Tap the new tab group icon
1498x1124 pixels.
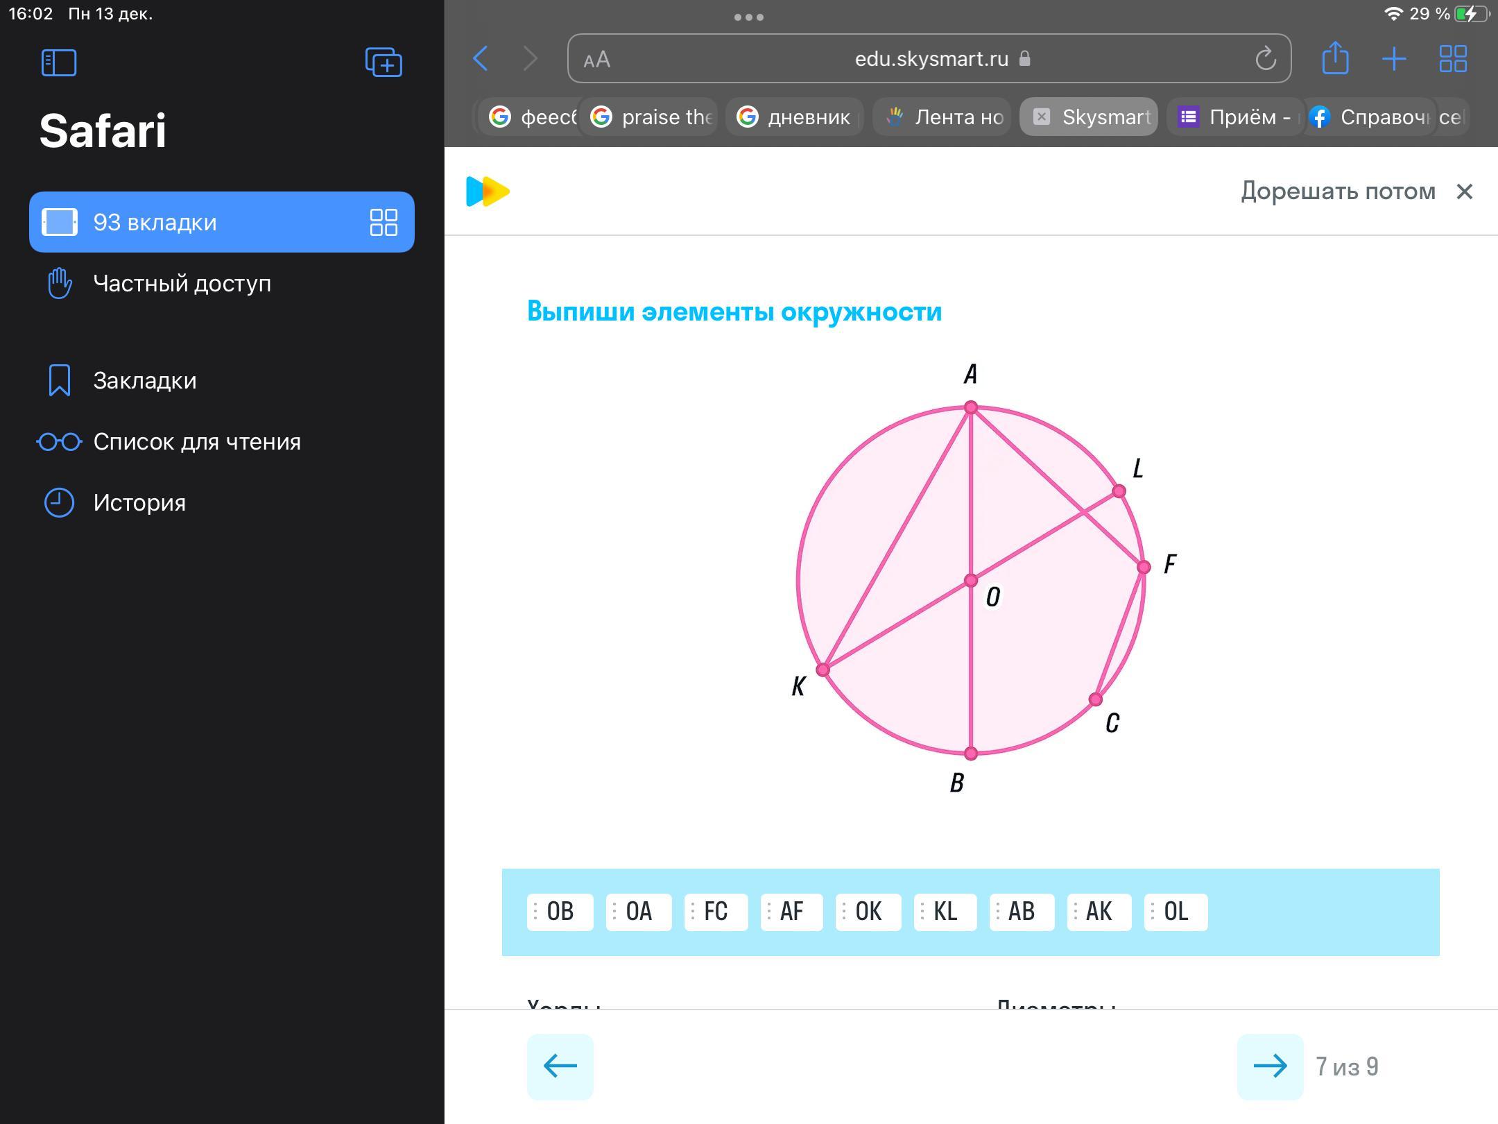click(x=384, y=62)
